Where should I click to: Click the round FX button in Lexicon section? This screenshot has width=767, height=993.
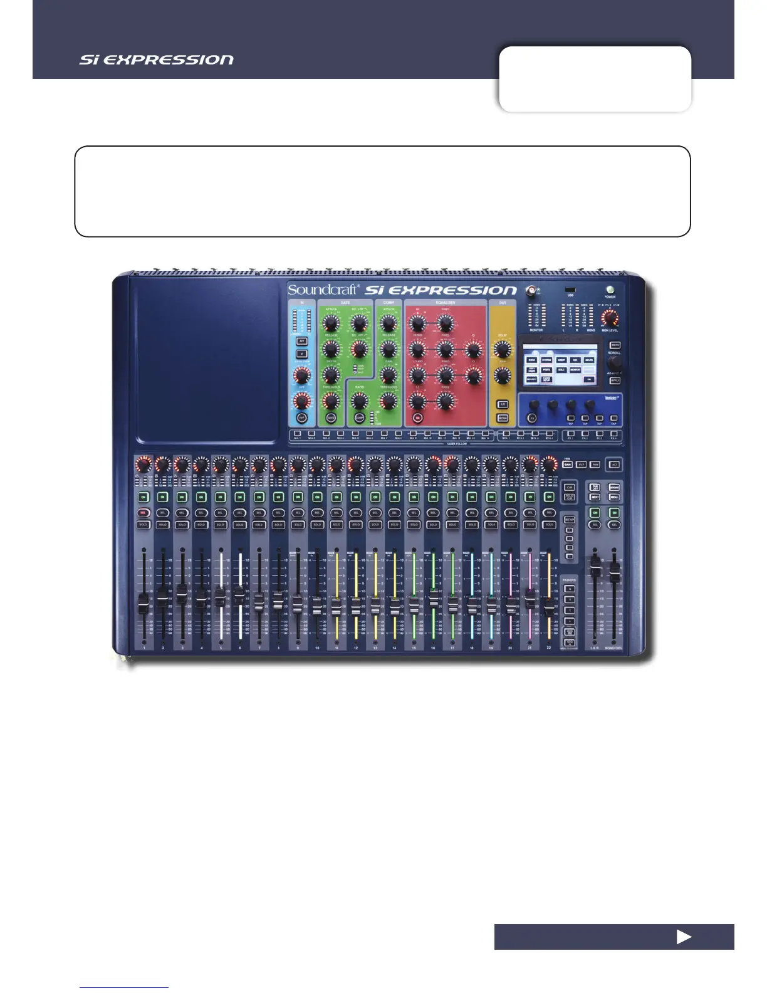click(x=533, y=418)
